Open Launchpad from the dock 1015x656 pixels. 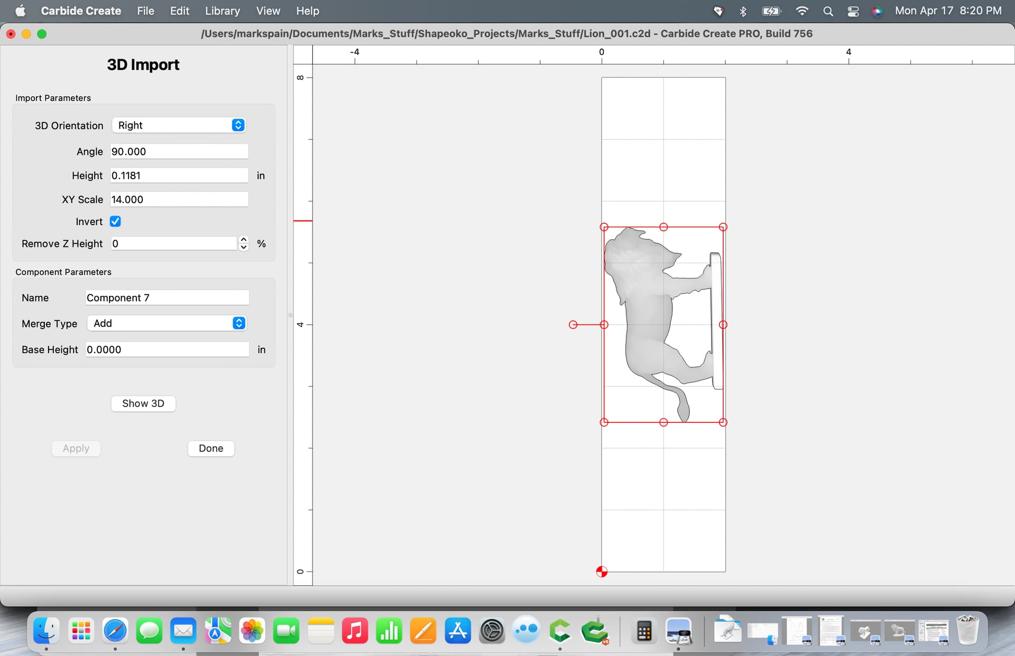(81, 631)
